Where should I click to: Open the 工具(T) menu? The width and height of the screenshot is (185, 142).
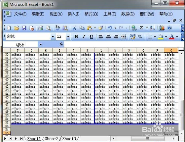pyautogui.click(x=110, y=14)
